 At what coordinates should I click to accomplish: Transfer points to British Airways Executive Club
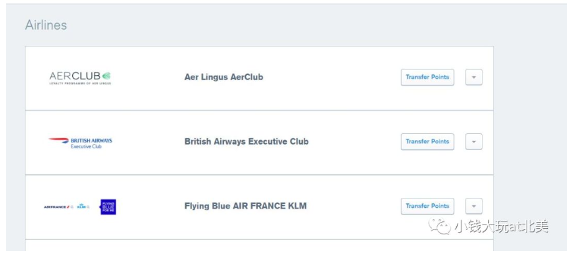(x=427, y=141)
